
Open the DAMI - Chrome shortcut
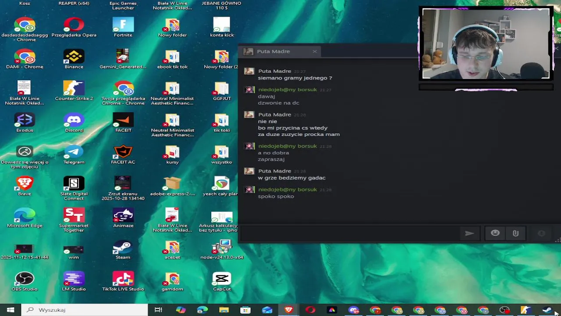pyautogui.click(x=25, y=59)
